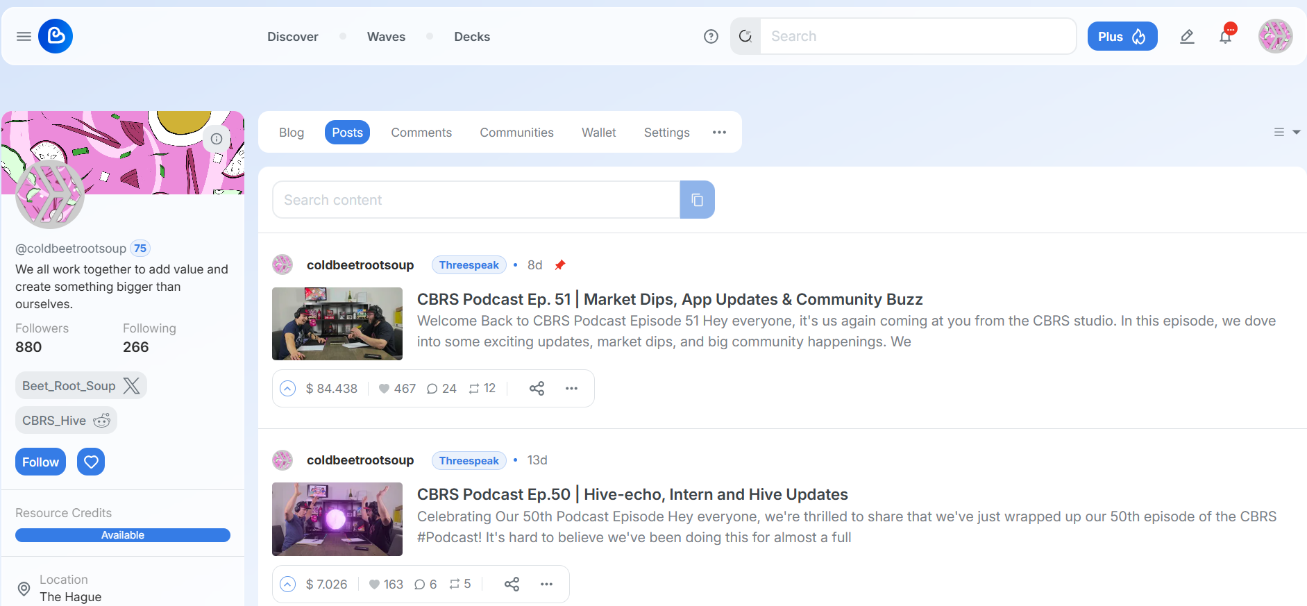1307x606 pixels.
Task: Upvote the CBRS Podcast Ep.50 post
Action: coord(287,584)
